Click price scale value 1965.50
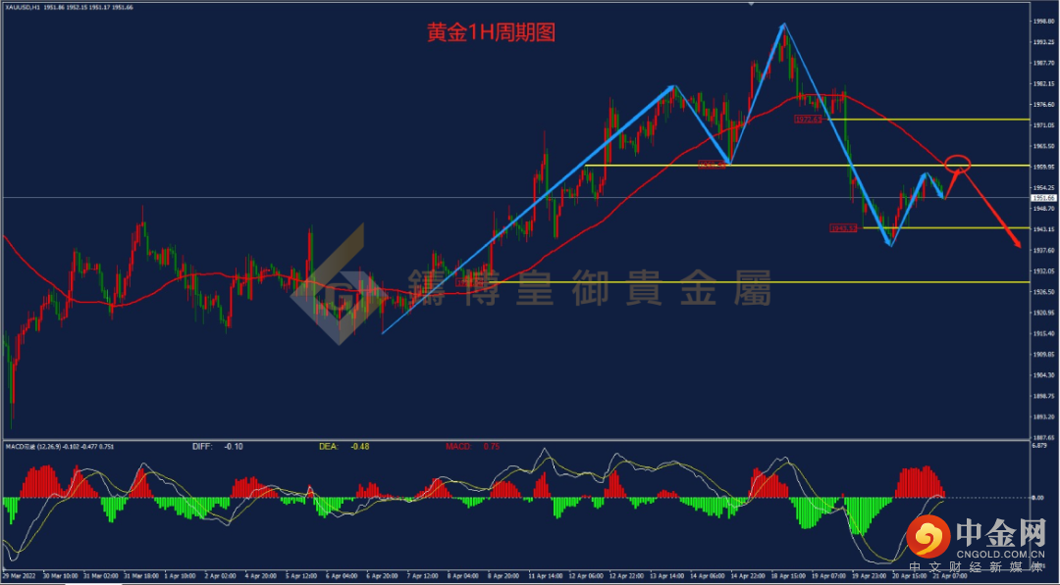The width and height of the screenshot is (1060, 585). (1045, 146)
